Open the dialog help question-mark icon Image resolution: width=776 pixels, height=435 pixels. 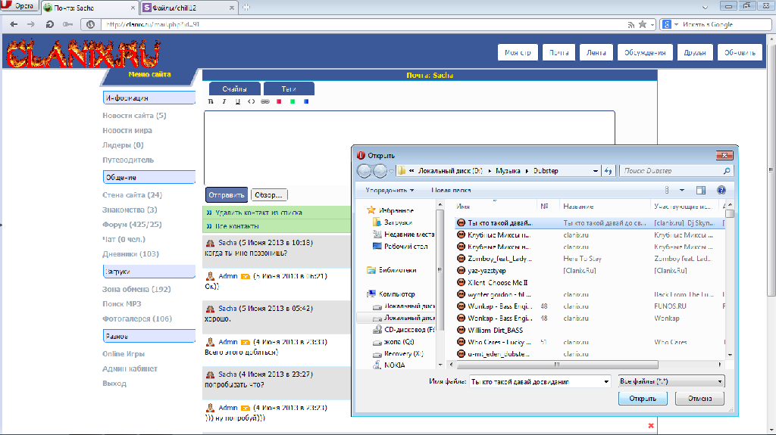[721, 191]
